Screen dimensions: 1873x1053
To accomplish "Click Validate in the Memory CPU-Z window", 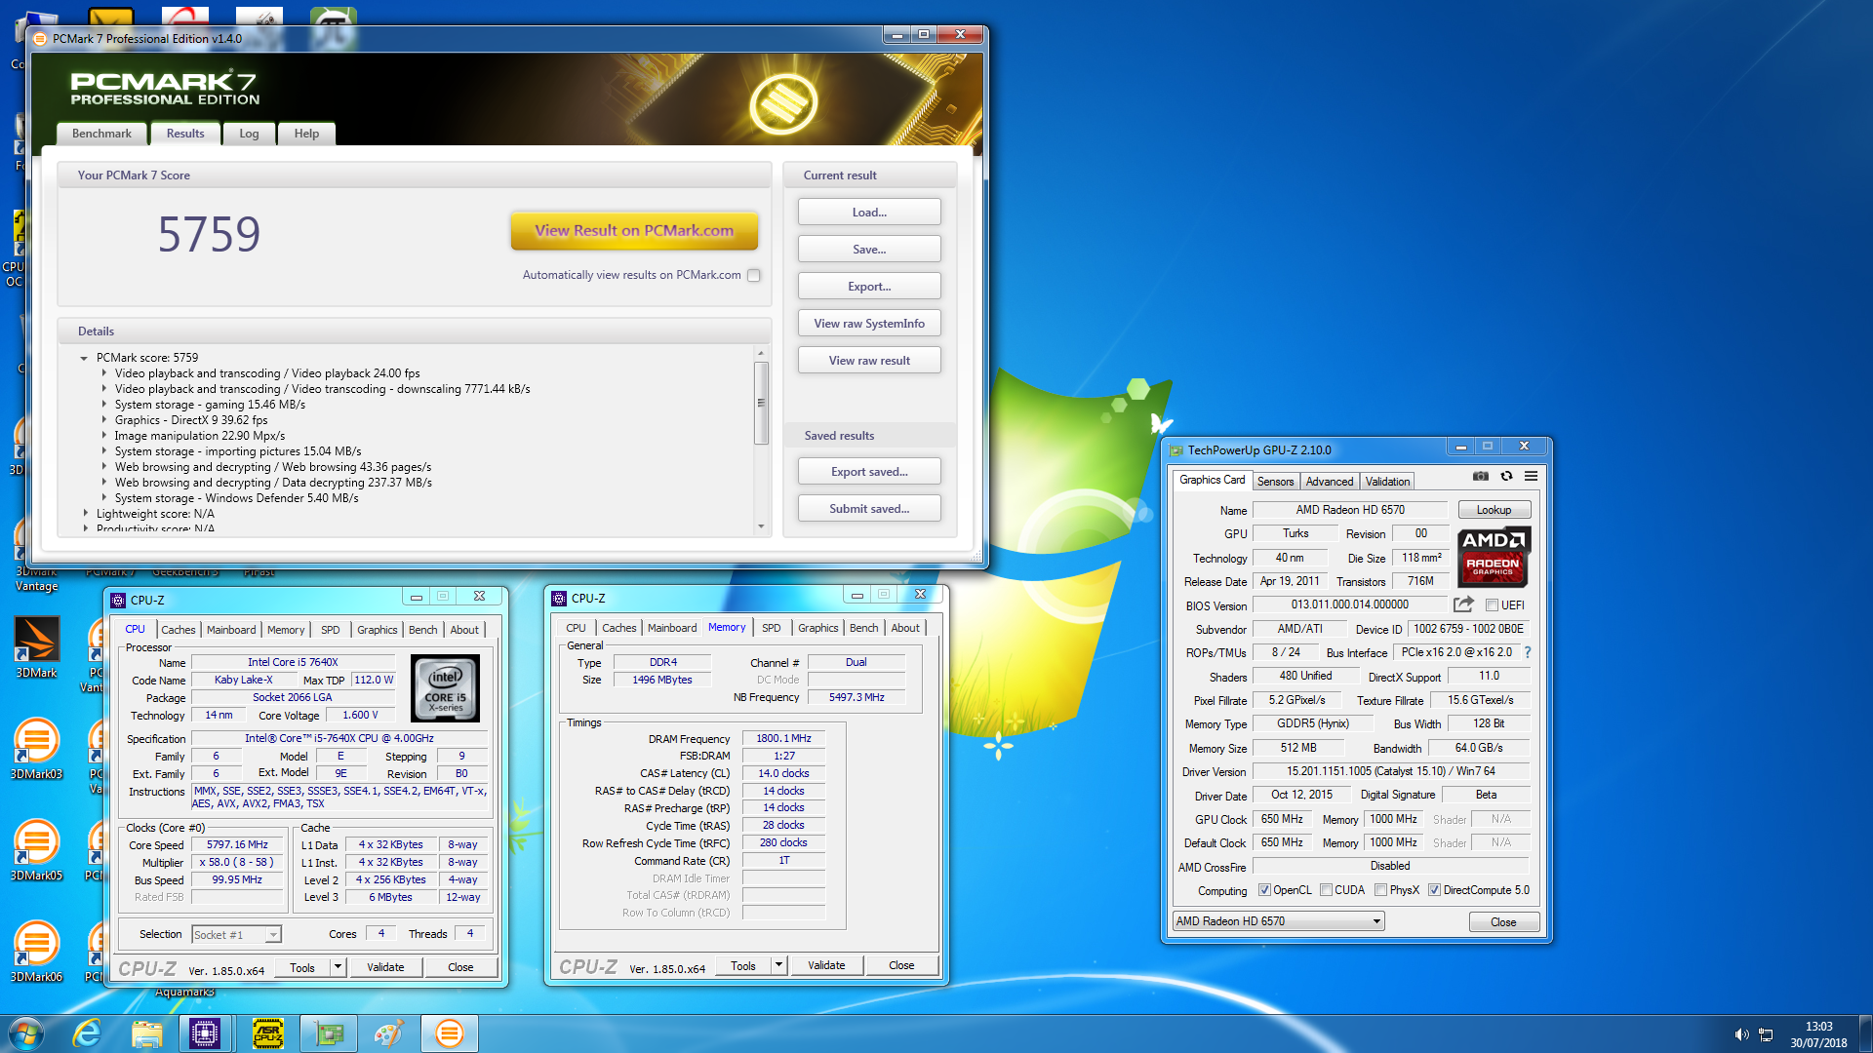I will (x=826, y=965).
